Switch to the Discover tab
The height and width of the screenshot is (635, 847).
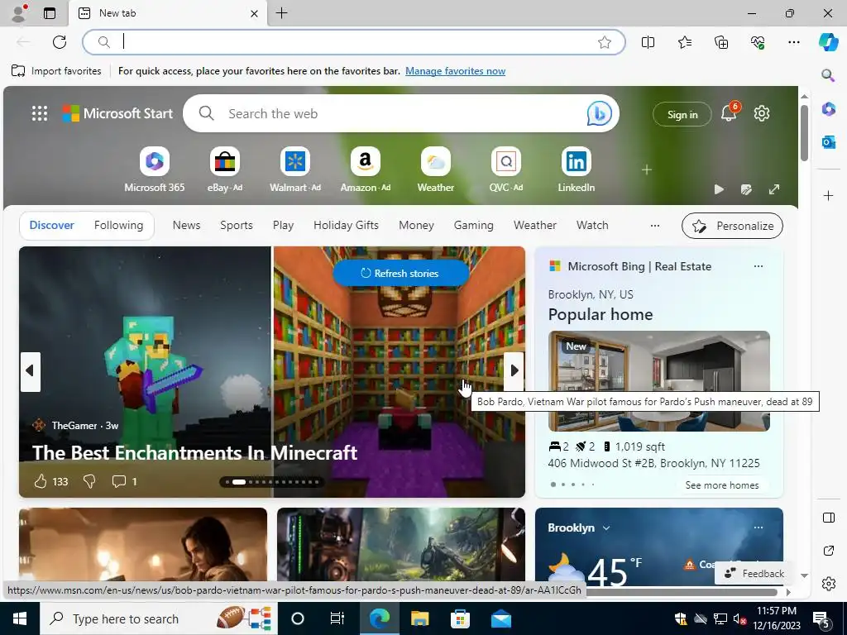[51, 225]
